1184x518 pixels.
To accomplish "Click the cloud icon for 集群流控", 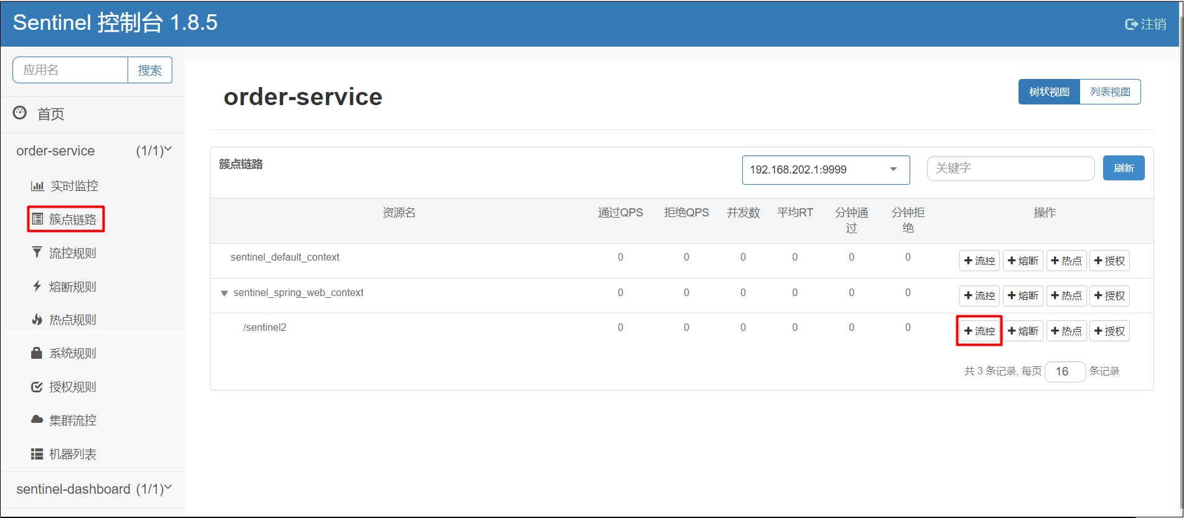I will pyautogui.click(x=37, y=420).
